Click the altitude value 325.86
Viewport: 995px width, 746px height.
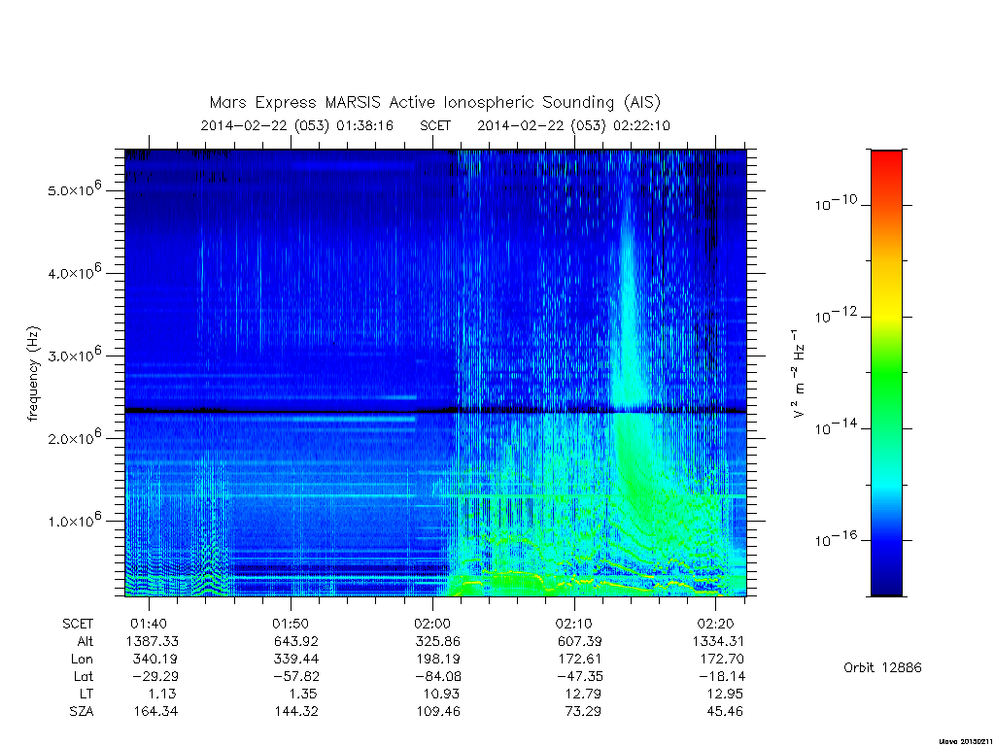click(437, 641)
